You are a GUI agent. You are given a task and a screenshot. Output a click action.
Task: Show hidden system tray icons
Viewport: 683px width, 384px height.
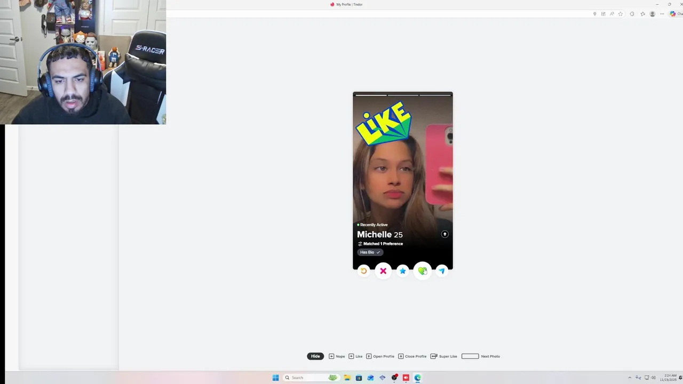(x=630, y=378)
